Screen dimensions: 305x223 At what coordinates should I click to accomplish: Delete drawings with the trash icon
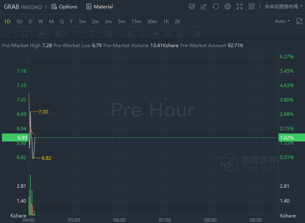198,34
